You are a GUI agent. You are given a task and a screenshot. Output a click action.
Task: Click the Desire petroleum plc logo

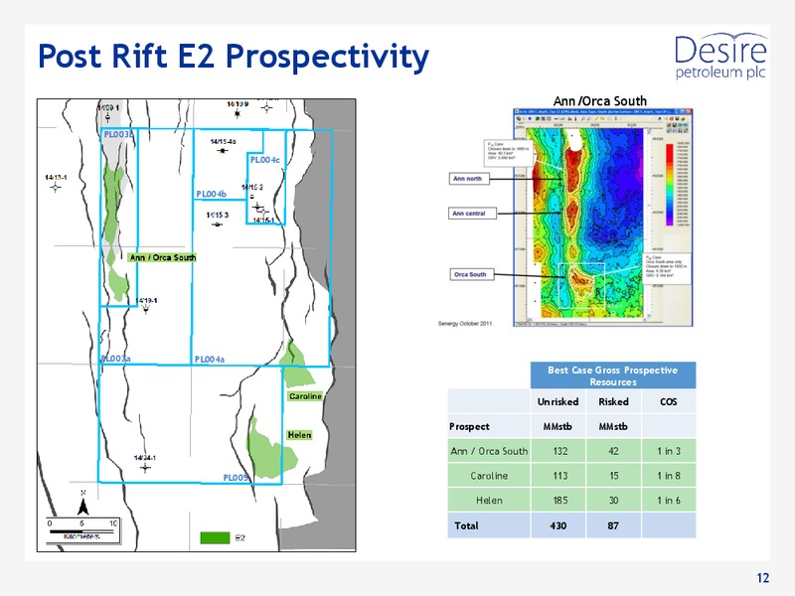tap(720, 57)
